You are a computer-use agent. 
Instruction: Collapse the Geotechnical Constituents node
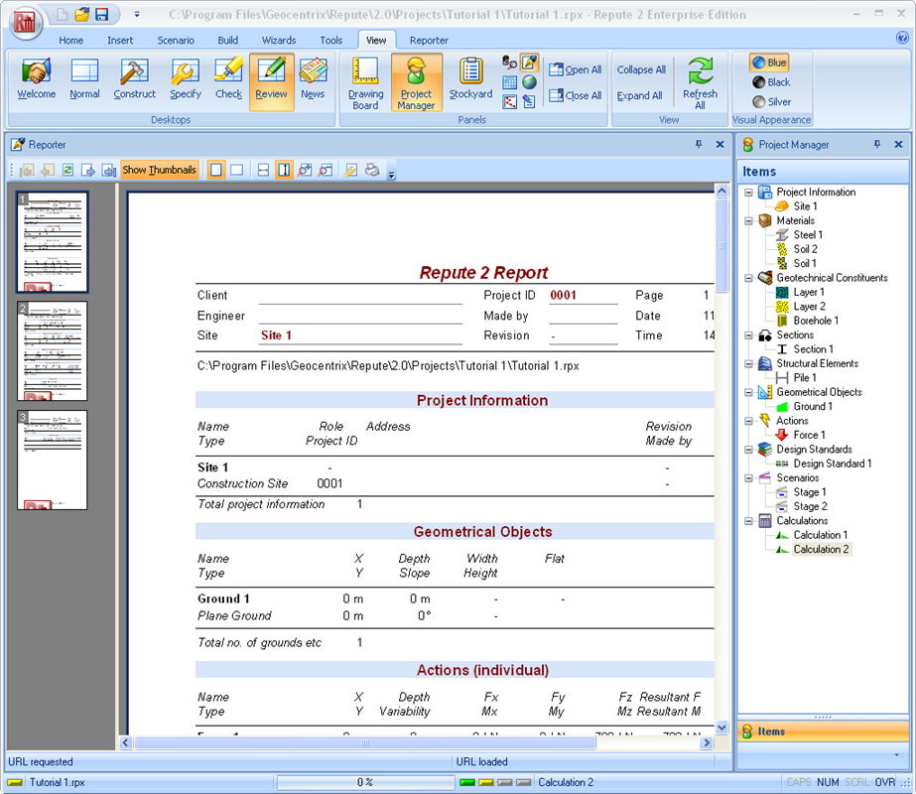[x=748, y=278]
